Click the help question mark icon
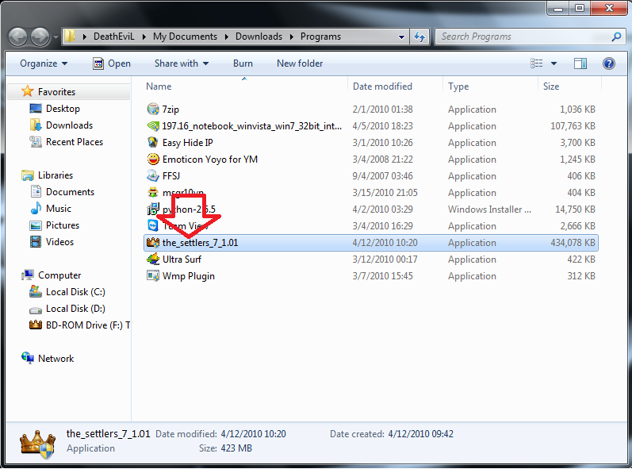The width and height of the screenshot is (632, 469). pyautogui.click(x=608, y=63)
